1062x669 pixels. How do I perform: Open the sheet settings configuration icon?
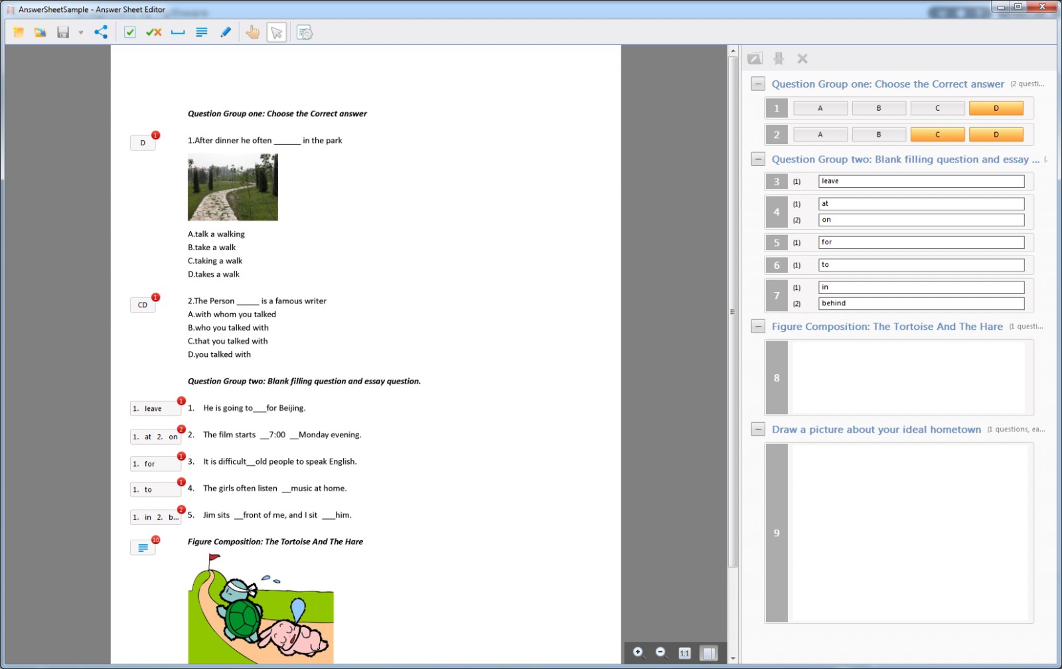click(303, 32)
